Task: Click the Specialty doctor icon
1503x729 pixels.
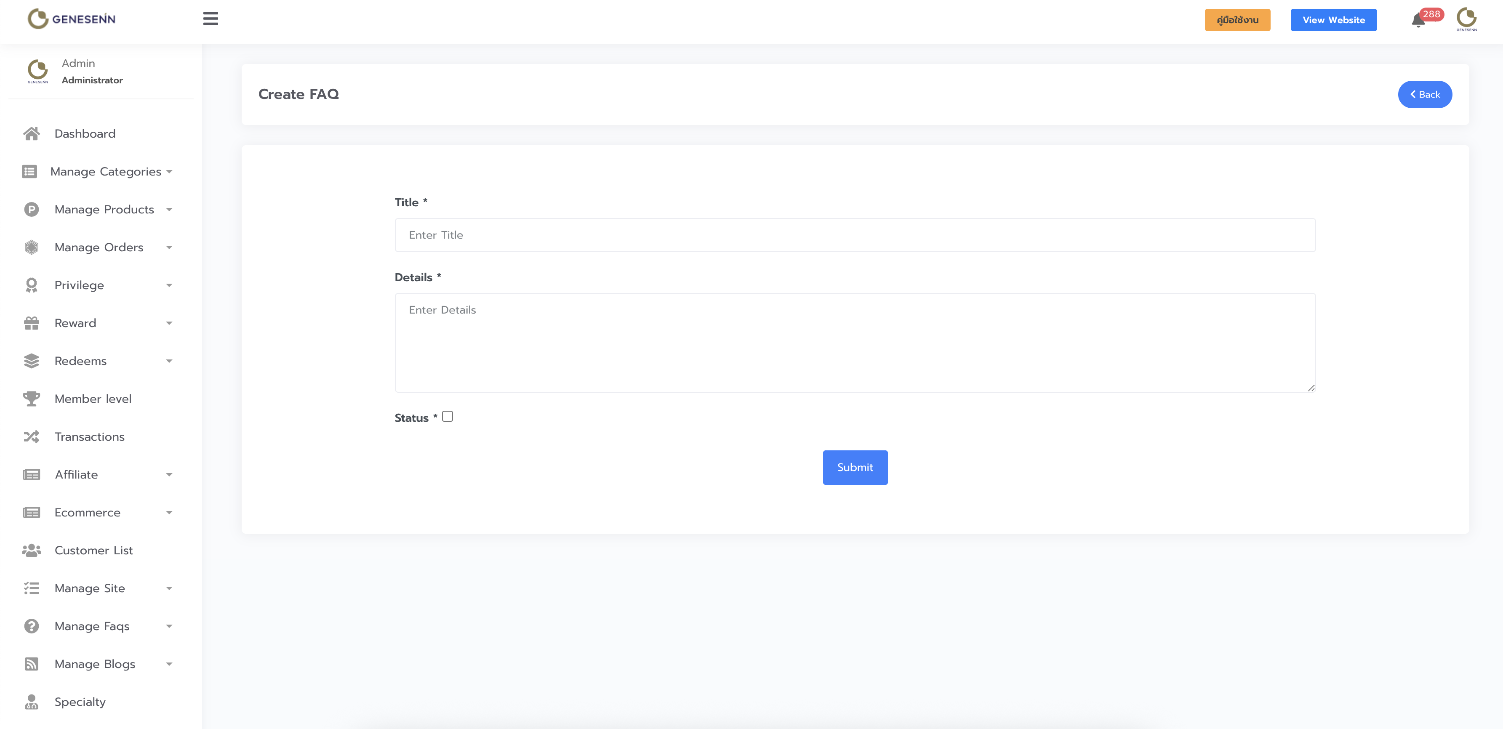Action: coord(32,702)
